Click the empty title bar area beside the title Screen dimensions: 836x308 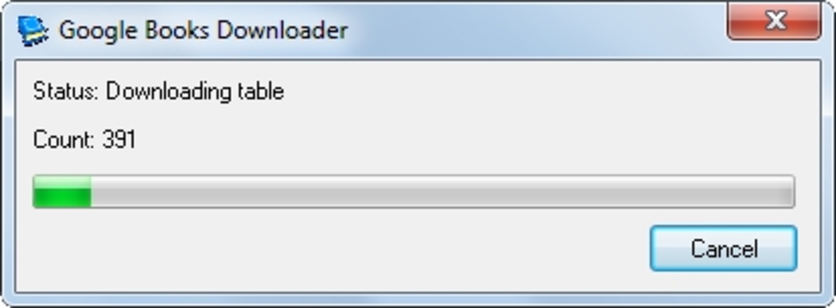point(533,30)
